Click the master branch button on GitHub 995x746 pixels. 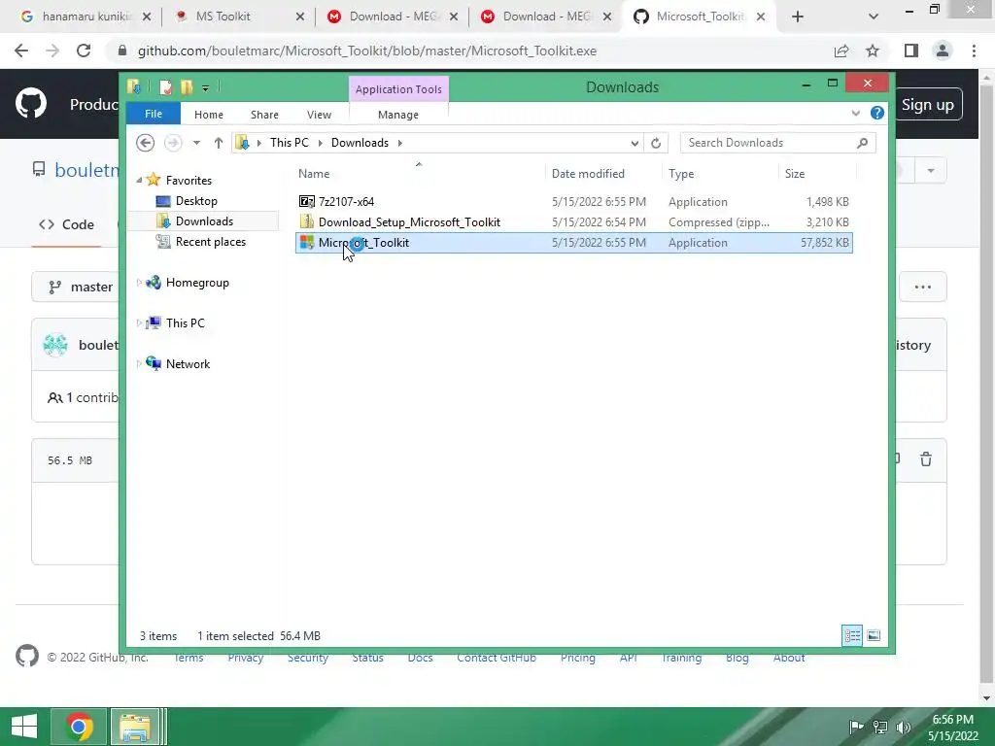[82, 287]
